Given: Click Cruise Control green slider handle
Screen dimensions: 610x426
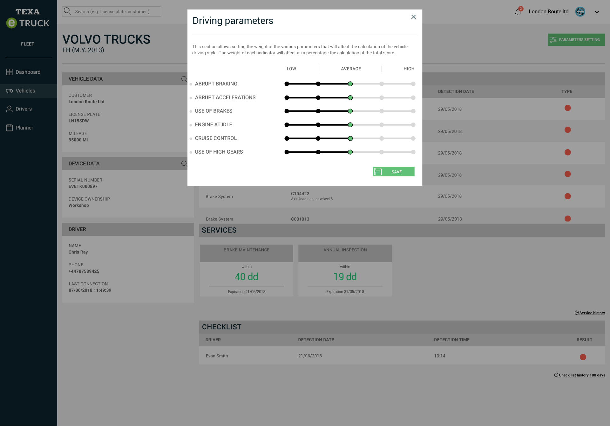Looking at the screenshot, I should click(x=350, y=138).
